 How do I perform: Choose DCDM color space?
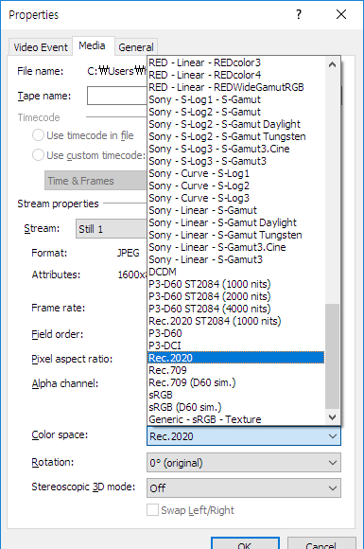pyautogui.click(x=236, y=272)
